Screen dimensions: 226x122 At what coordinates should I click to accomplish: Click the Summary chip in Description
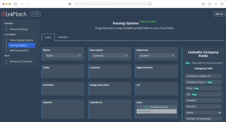point(110,56)
